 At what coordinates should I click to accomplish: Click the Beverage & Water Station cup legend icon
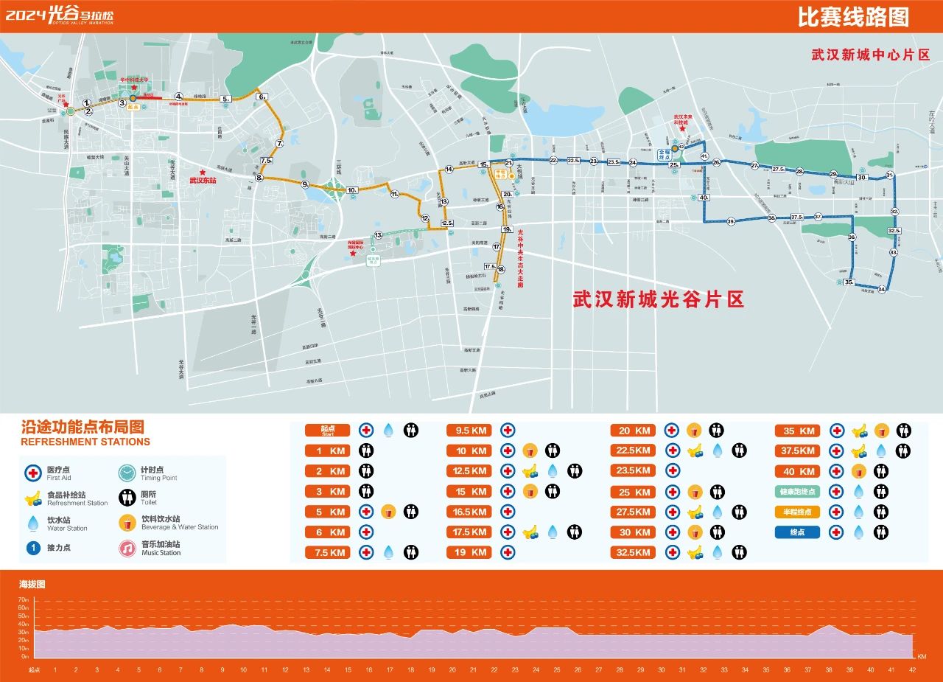click(127, 523)
